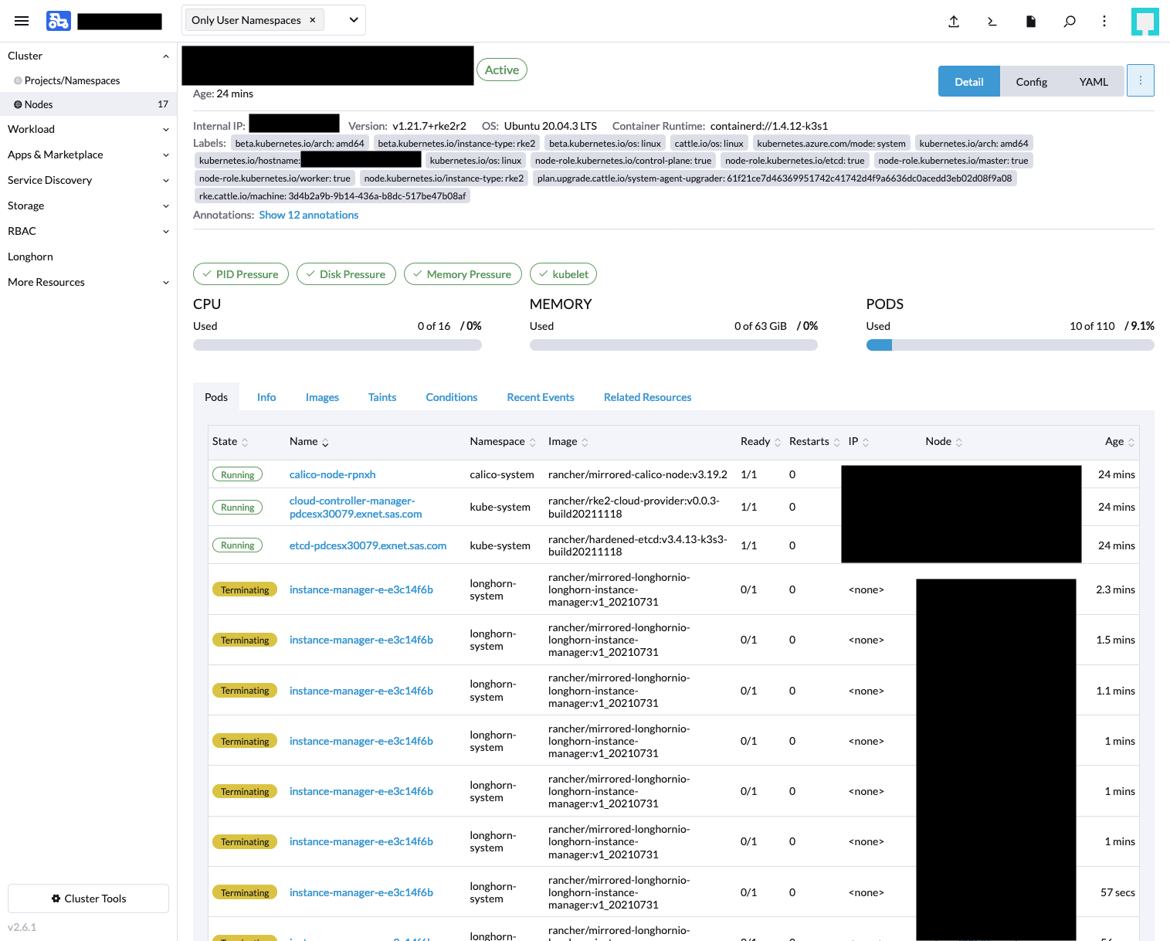Switch to the Config view of the node

[1031, 81]
